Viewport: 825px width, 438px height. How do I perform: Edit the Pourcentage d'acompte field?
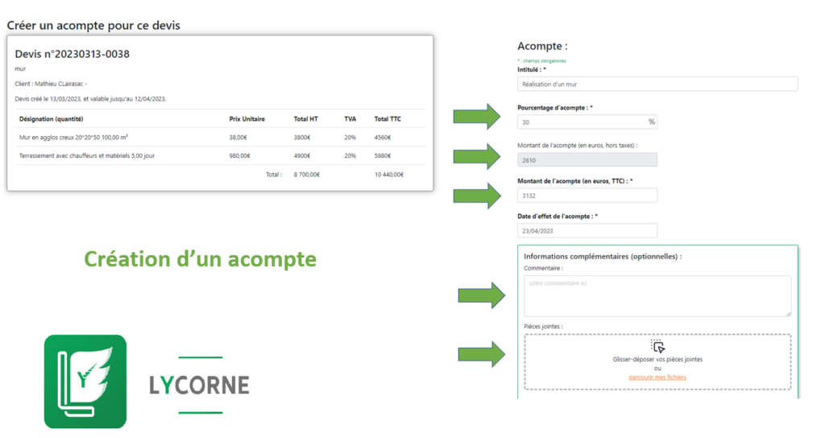point(587,122)
